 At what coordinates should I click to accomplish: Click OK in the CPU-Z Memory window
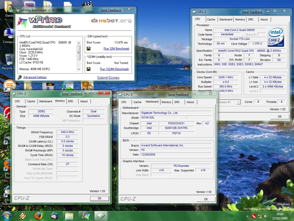tap(100, 199)
